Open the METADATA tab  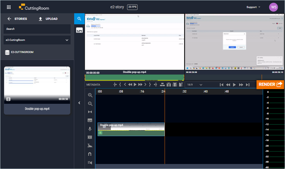[93, 85]
